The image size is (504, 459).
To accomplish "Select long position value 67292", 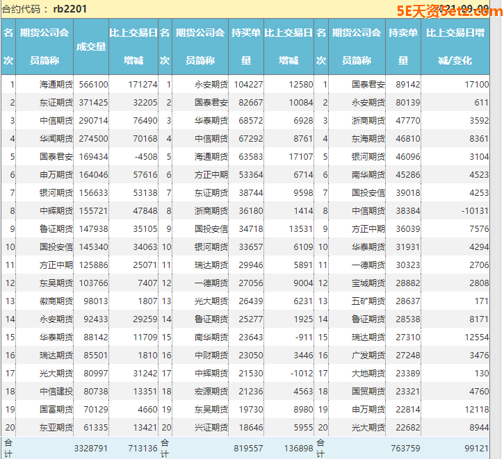I will click(x=251, y=139).
